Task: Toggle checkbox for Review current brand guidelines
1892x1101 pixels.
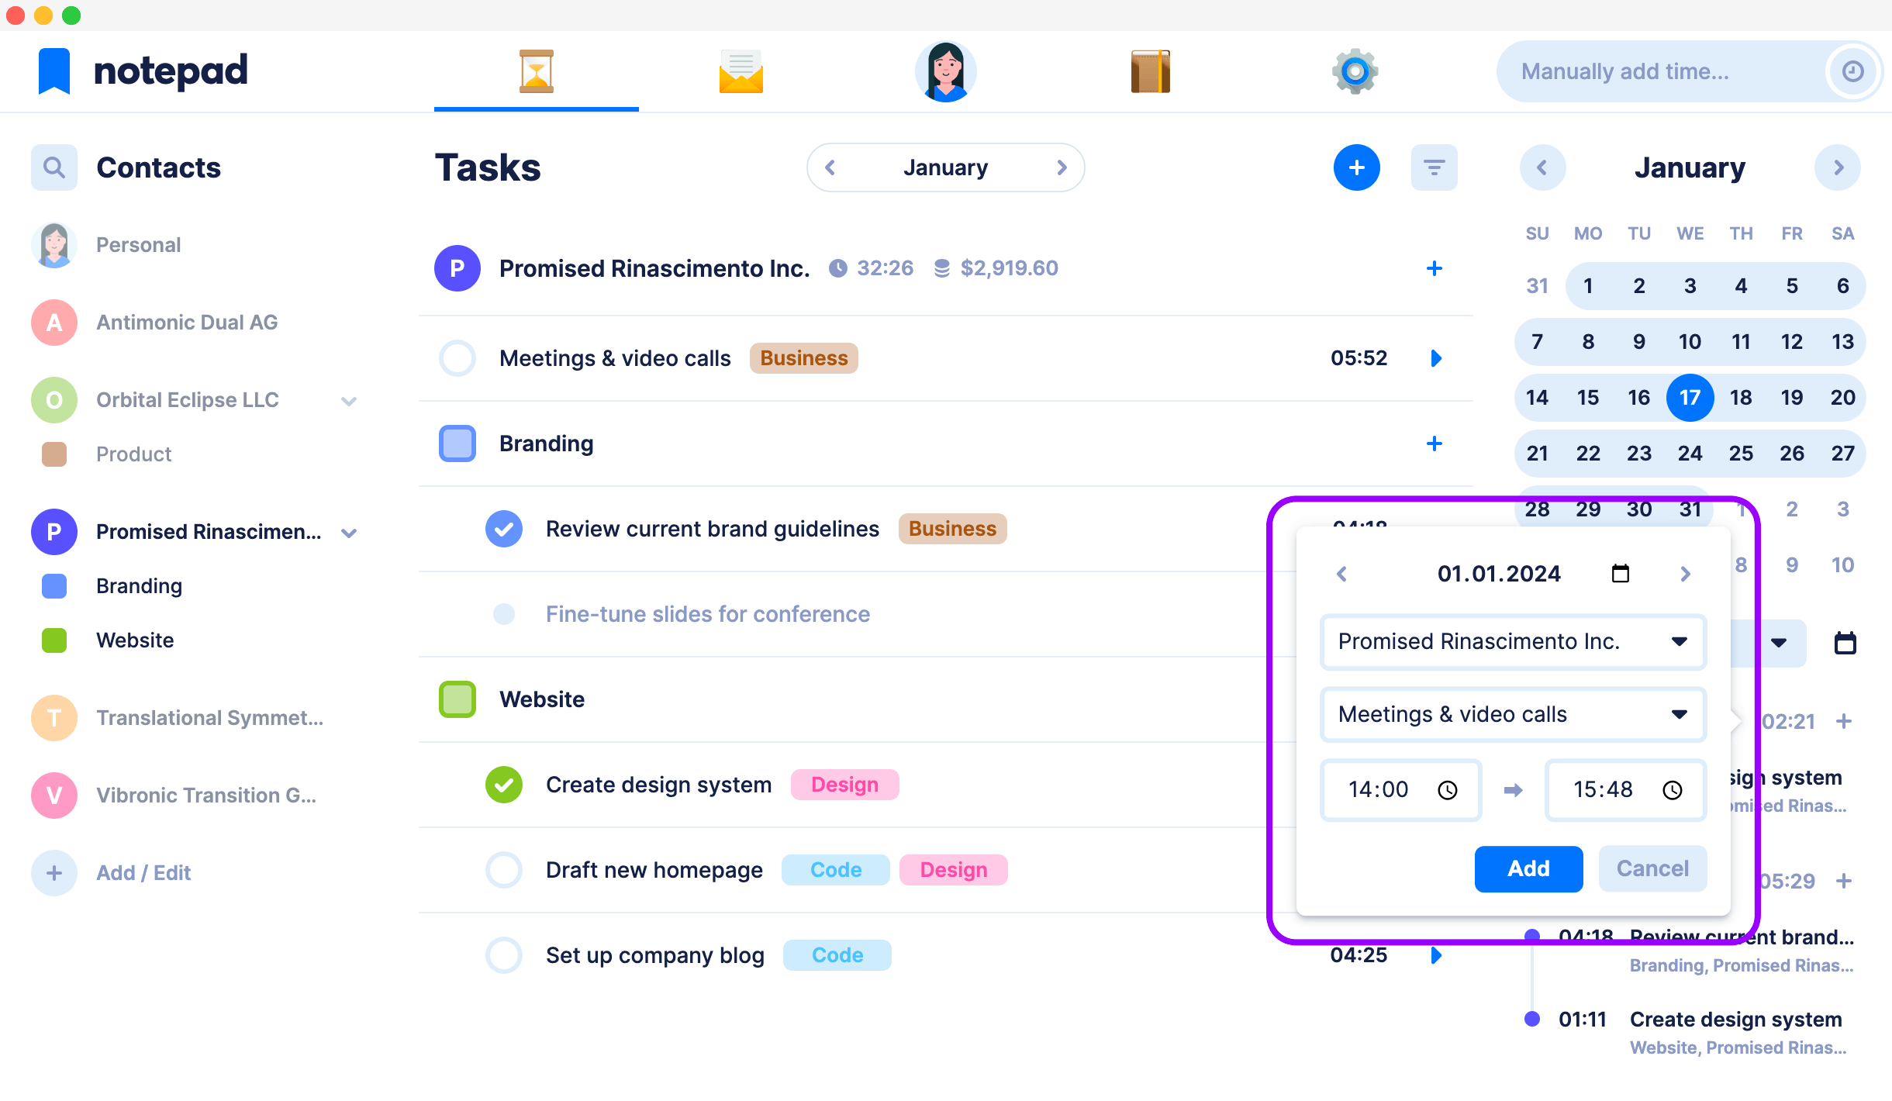Action: pyautogui.click(x=502, y=528)
